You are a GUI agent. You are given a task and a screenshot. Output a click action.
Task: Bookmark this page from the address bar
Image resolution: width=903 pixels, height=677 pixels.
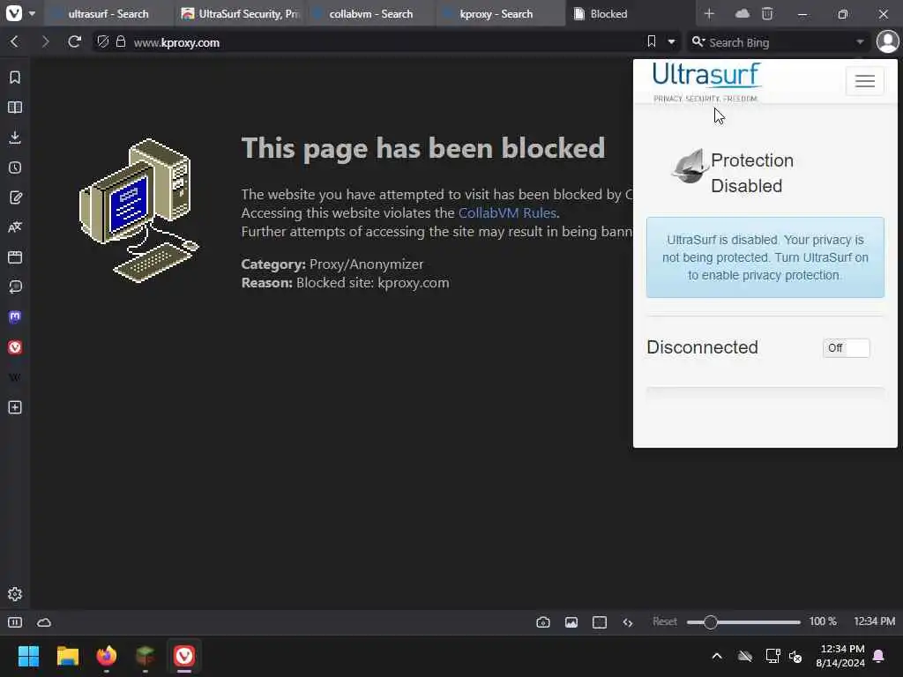[652, 41]
